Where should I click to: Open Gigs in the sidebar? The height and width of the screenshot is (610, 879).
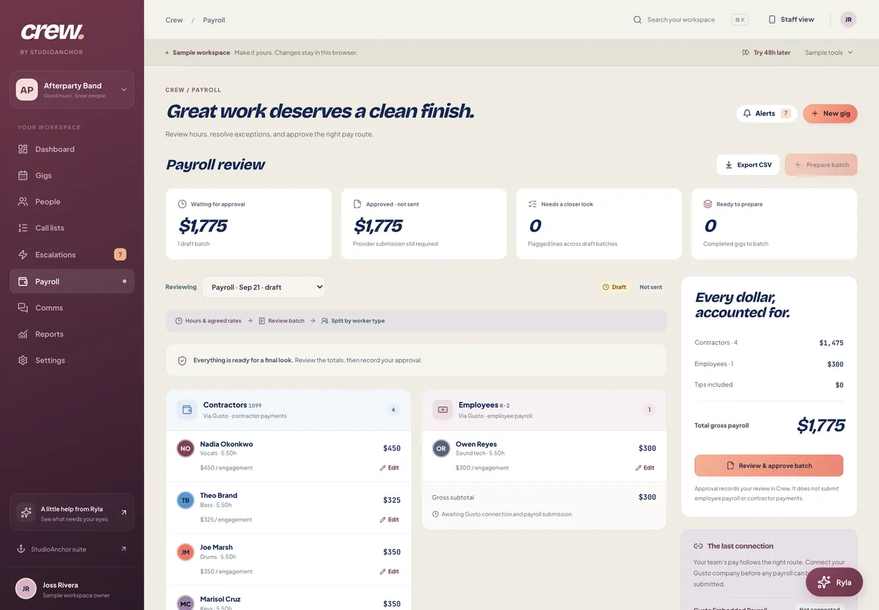[x=72, y=176]
